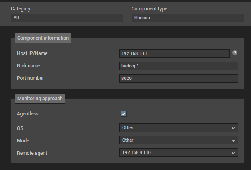Click the Host IP/Name label
The width and height of the screenshot is (251, 170).
click(32, 53)
